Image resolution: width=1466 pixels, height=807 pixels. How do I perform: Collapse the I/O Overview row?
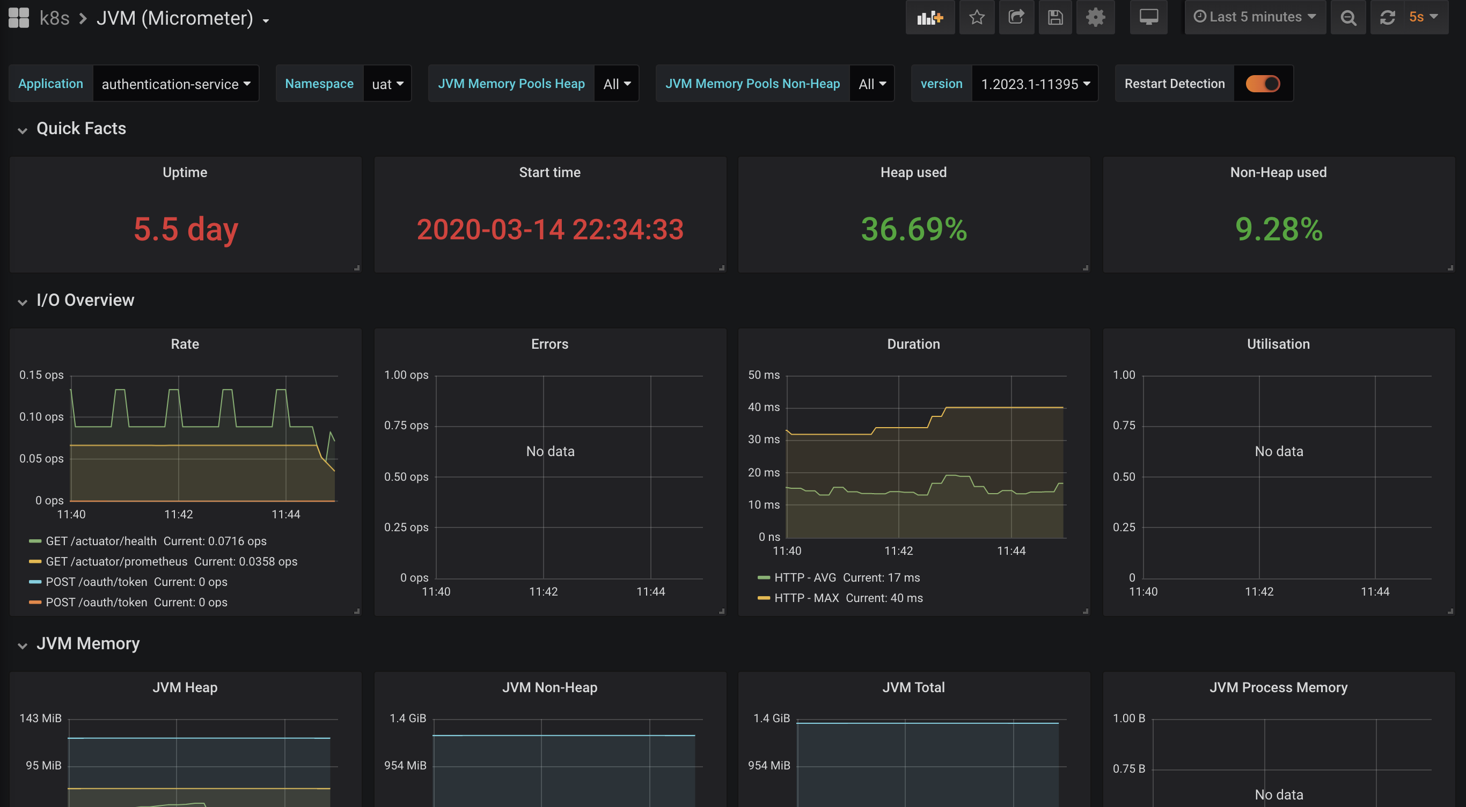(x=85, y=300)
